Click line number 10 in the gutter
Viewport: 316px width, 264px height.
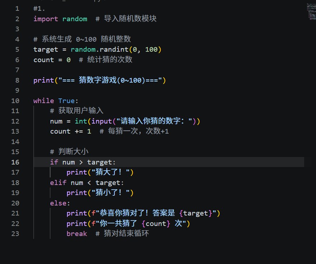point(15,101)
